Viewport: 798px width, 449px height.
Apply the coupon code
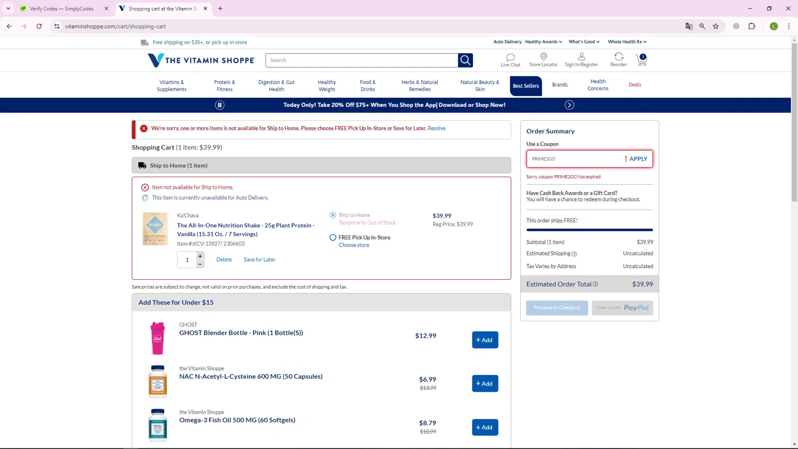tap(638, 159)
